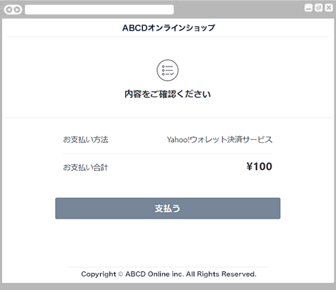Click the line under the shop title
Screen dimensions: 336x290
click(x=168, y=36)
